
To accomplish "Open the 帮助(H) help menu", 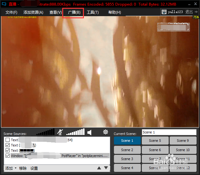I will 115,12.
